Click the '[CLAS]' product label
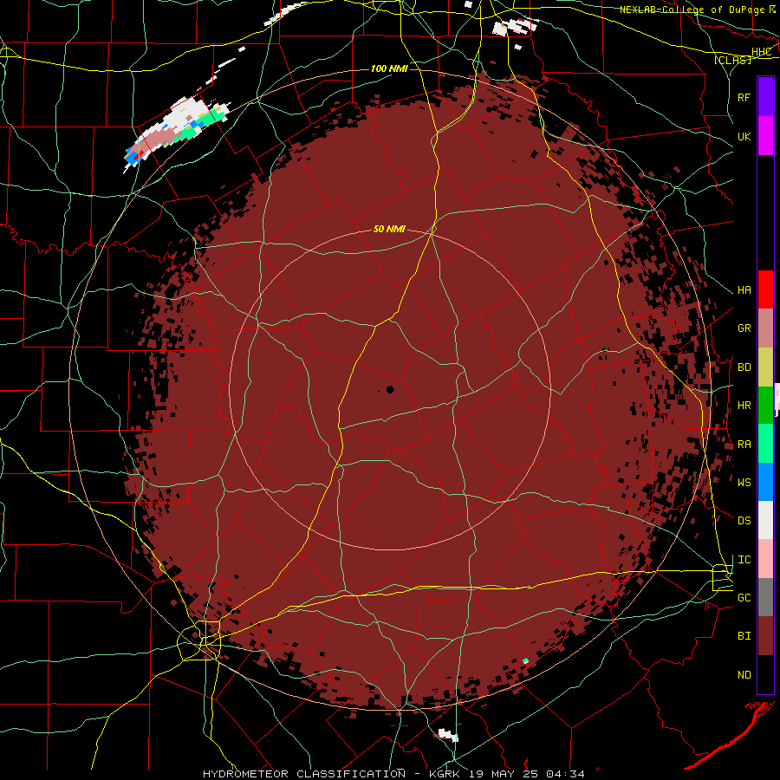This screenshot has width=780, height=780. [x=732, y=60]
